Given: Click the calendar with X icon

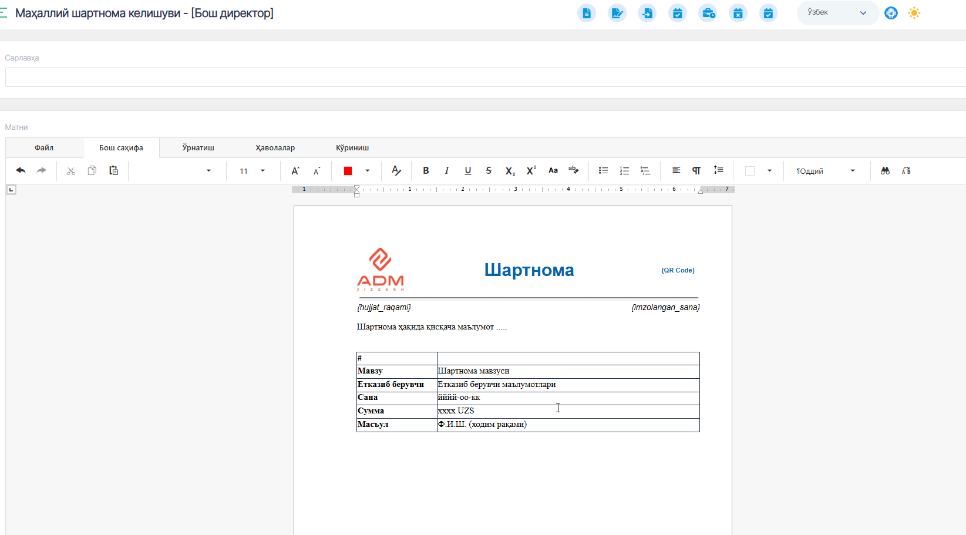Looking at the screenshot, I should tap(738, 13).
